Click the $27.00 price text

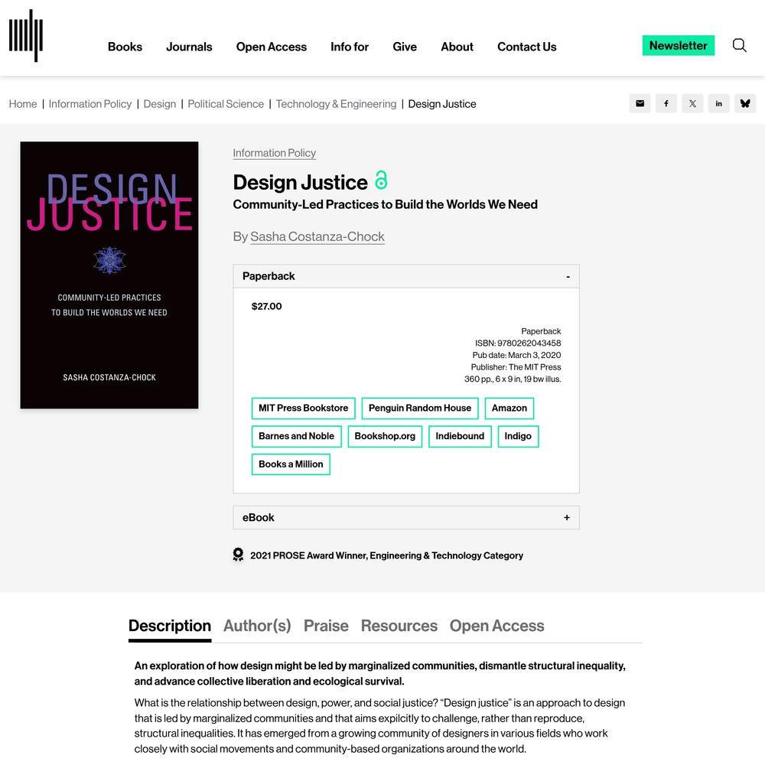[266, 307]
